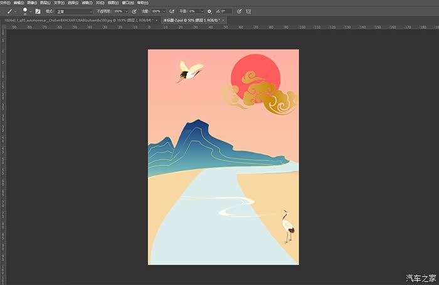Click the brush angle icon

click(x=217, y=11)
